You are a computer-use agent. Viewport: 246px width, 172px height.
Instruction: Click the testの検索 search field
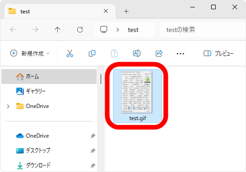pos(202,30)
